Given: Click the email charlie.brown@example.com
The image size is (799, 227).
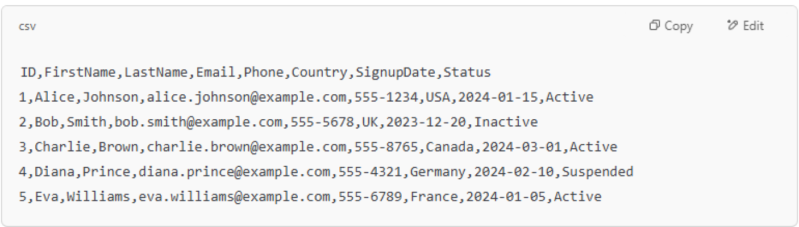Looking at the screenshot, I should click(247, 147).
